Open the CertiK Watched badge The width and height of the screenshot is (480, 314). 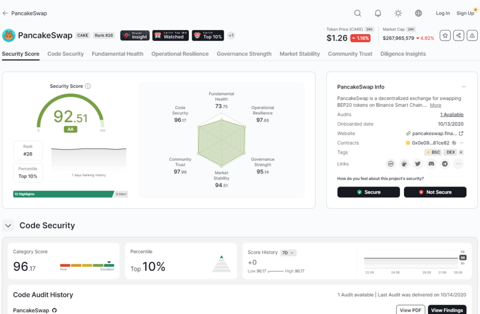(171, 36)
